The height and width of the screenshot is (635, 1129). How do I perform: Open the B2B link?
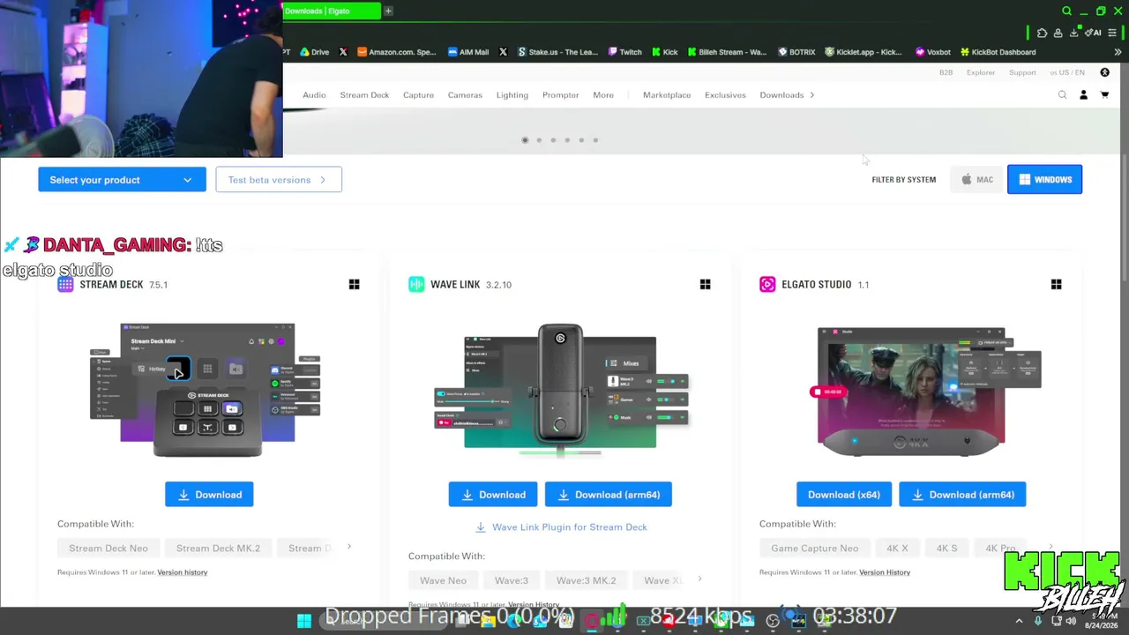(x=946, y=72)
